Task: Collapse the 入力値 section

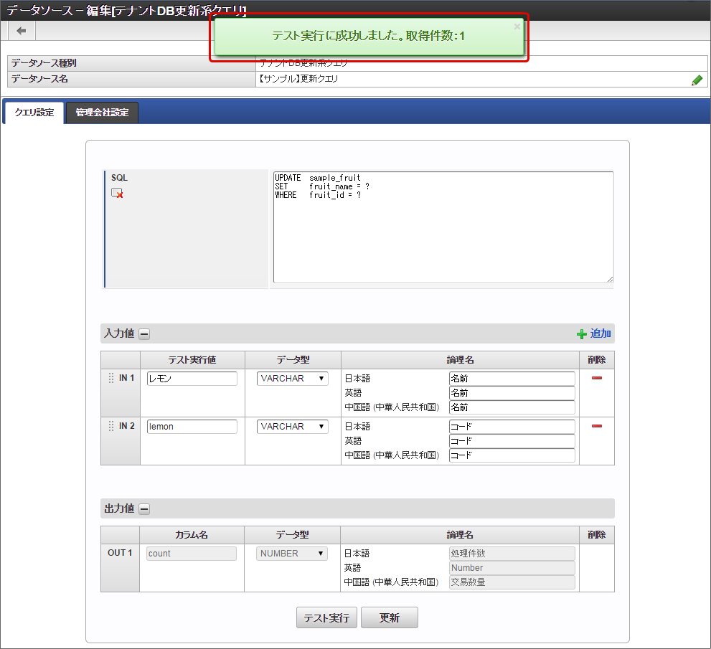Action: 144,333
